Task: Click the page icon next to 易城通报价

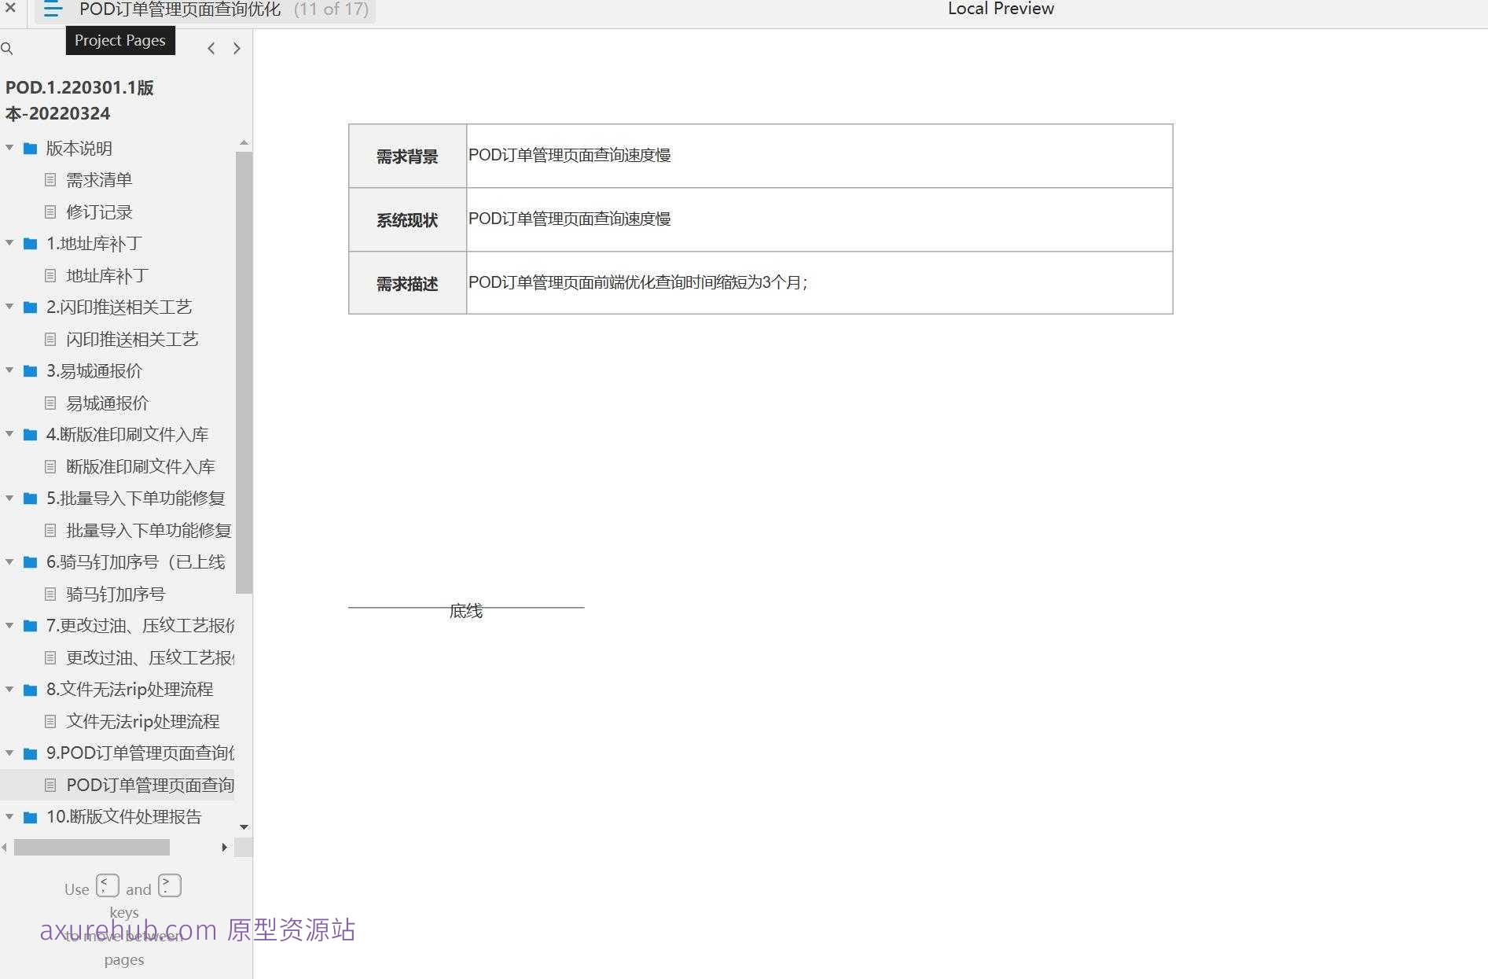Action: pyautogui.click(x=50, y=403)
